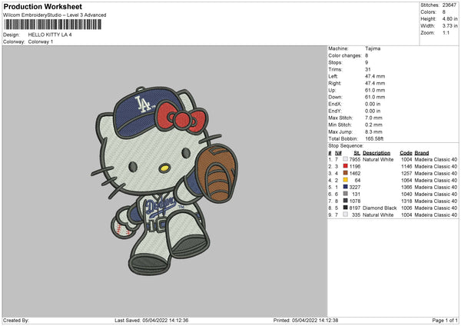Click the 'Right:' measurement label

coord(334,83)
